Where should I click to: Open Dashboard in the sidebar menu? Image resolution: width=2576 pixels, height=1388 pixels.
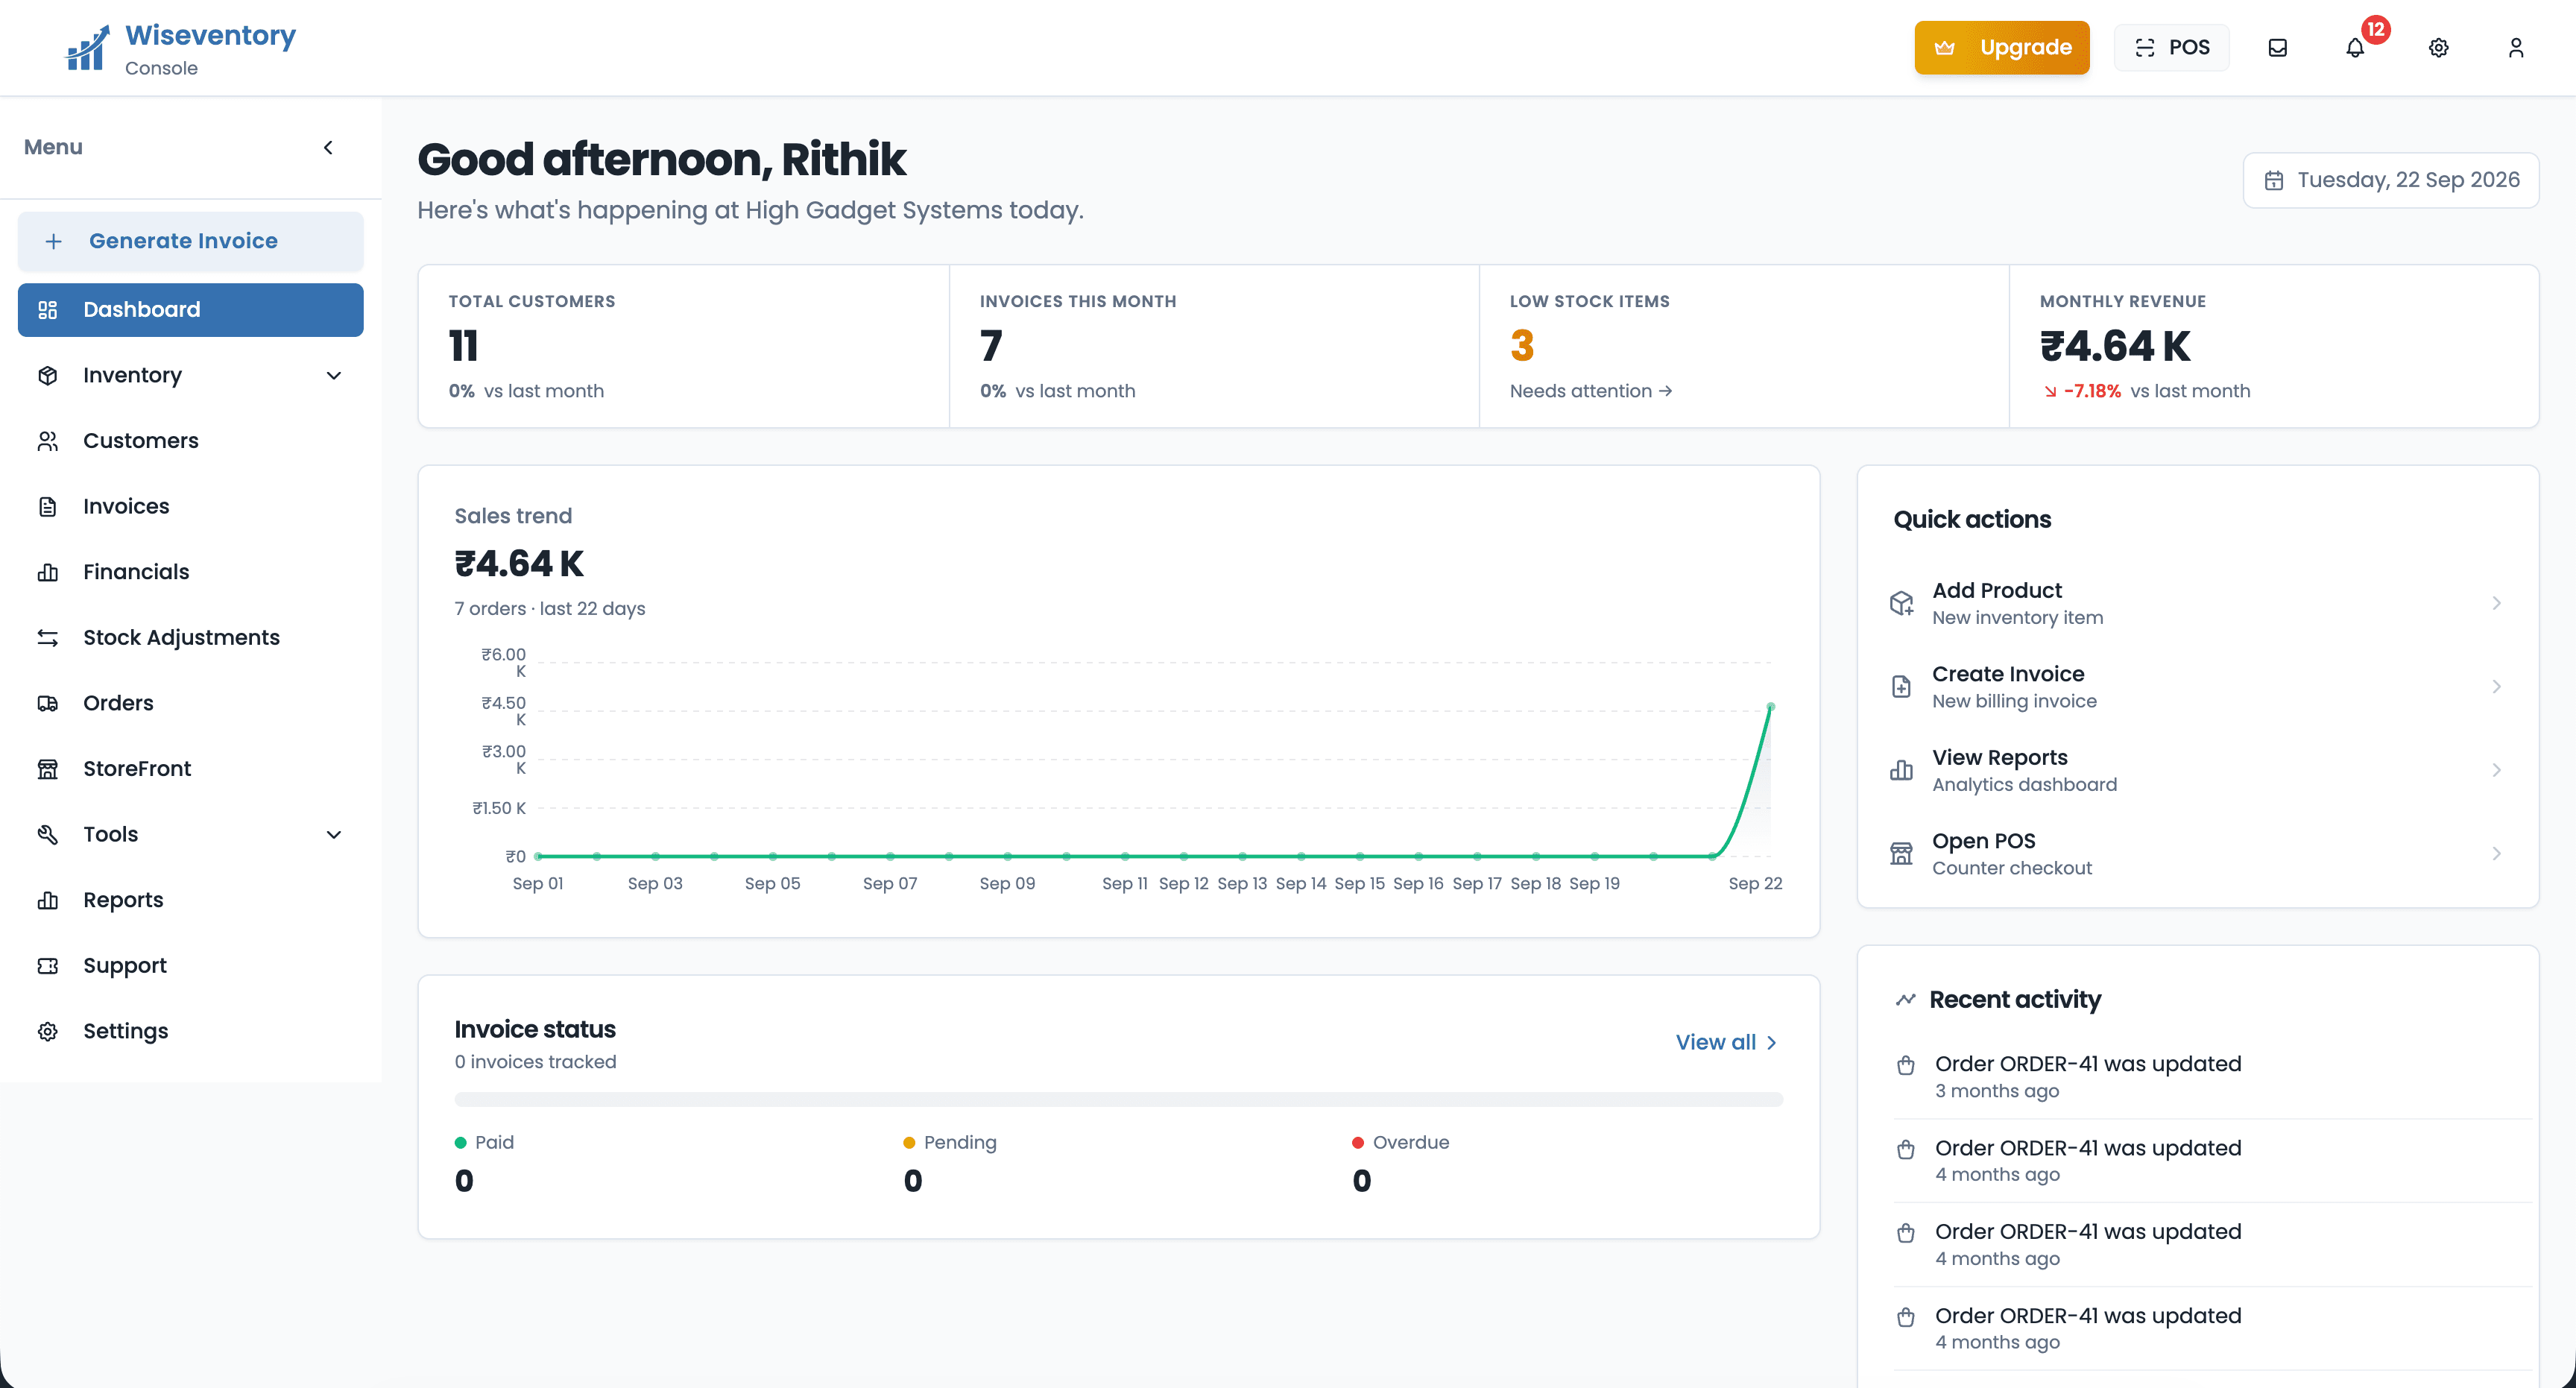point(190,310)
